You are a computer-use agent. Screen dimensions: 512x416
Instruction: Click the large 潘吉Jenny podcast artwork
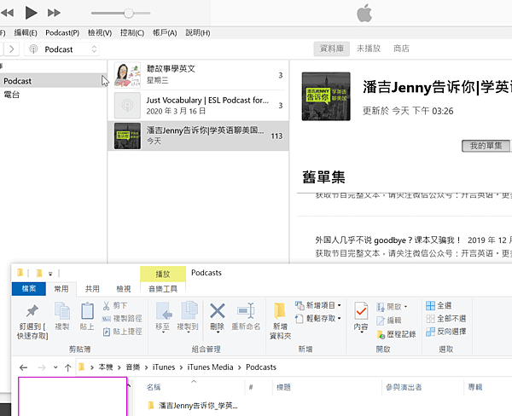click(x=326, y=96)
